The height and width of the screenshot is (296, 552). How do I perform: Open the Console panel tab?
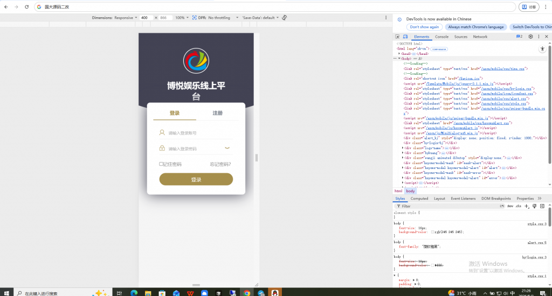(441, 37)
